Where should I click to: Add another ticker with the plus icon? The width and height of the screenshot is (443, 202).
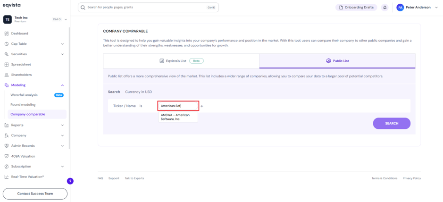[202, 106]
